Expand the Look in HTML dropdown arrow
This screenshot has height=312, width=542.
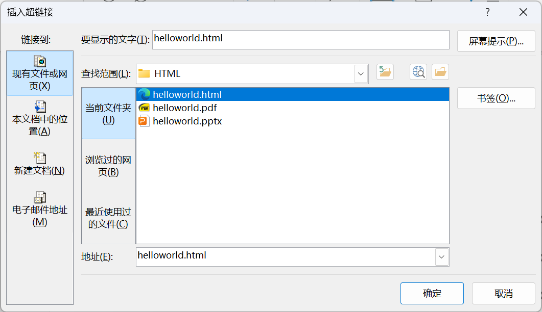point(361,73)
